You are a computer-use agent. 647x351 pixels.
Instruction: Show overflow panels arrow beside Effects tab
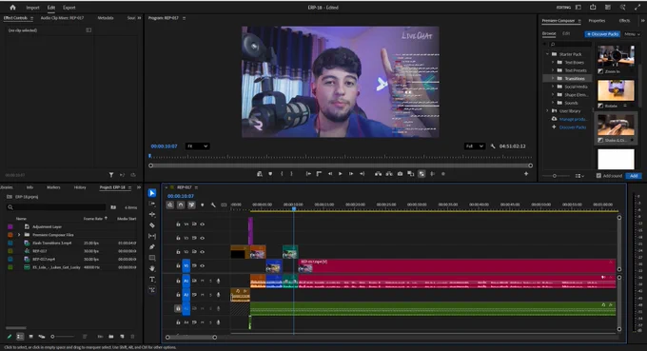[642, 21]
